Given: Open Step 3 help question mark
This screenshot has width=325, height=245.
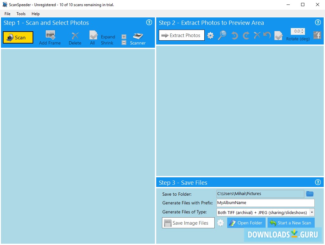Looking at the screenshot, I should (318, 182).
